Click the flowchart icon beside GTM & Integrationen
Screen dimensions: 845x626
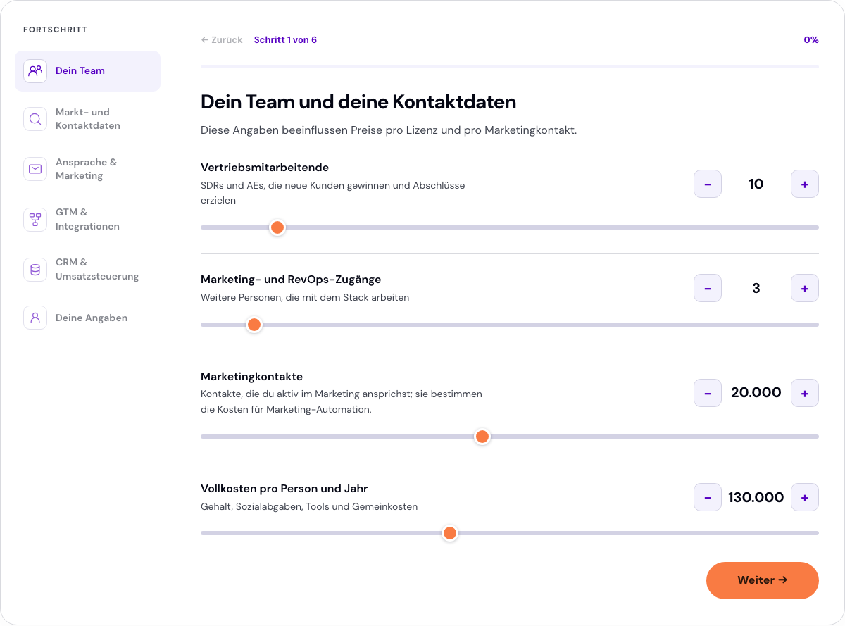[x=35, y=219]
